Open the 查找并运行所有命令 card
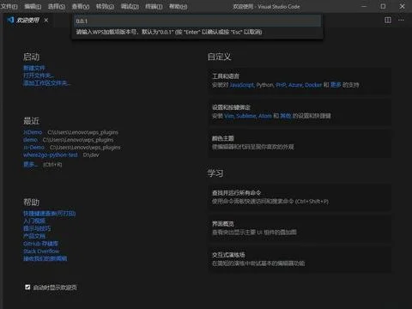The image size is (412, 309). coord(300,197)
